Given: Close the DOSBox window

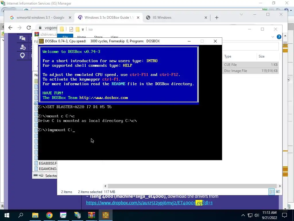Looking at the screenshot, I should (x=215, y=41).
